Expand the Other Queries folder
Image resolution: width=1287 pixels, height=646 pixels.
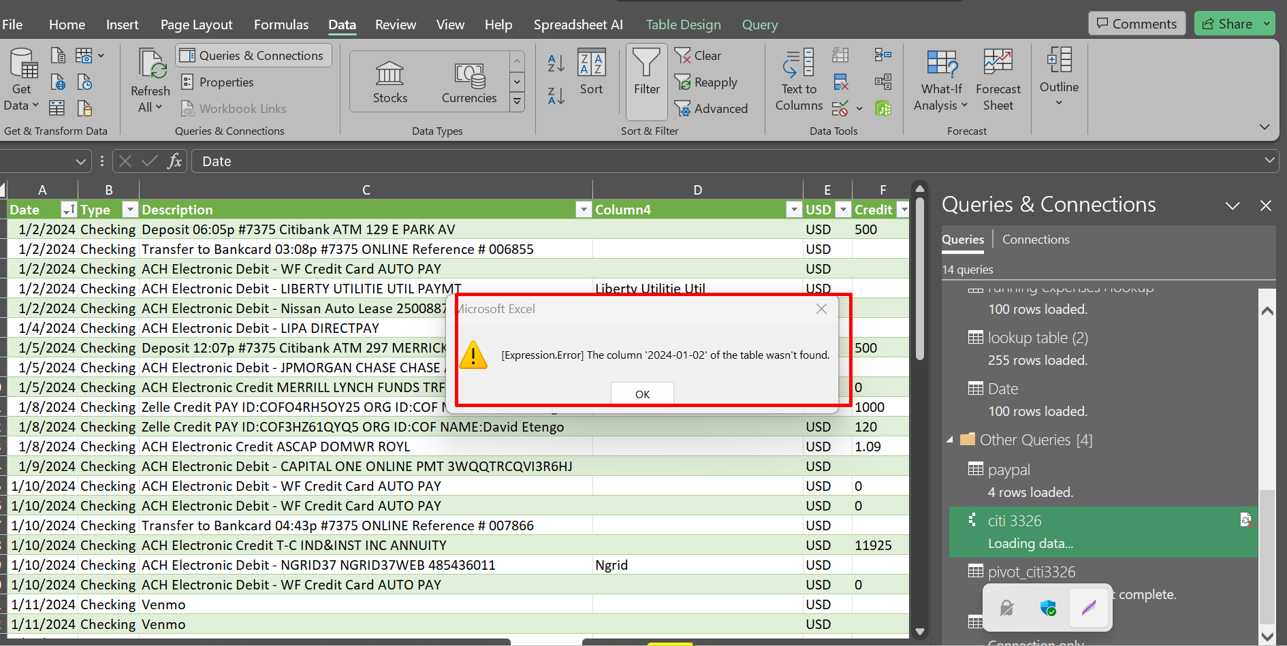point(951,440)
